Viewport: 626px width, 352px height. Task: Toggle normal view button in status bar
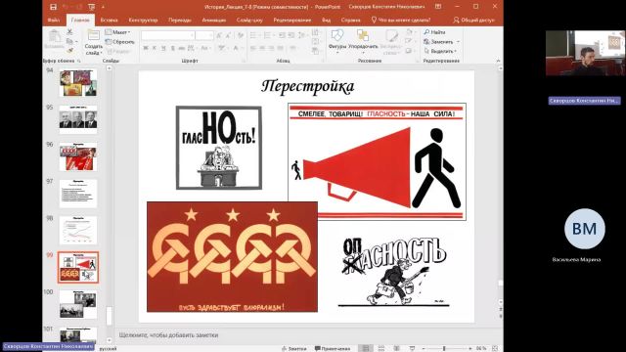coord(365,348)
